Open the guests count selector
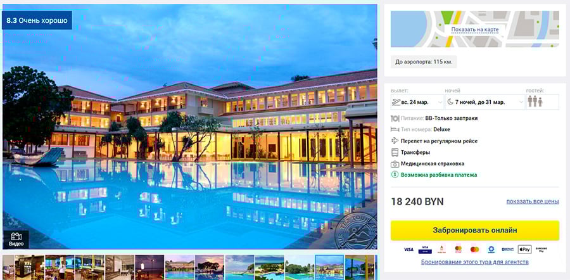 (542, 102)
